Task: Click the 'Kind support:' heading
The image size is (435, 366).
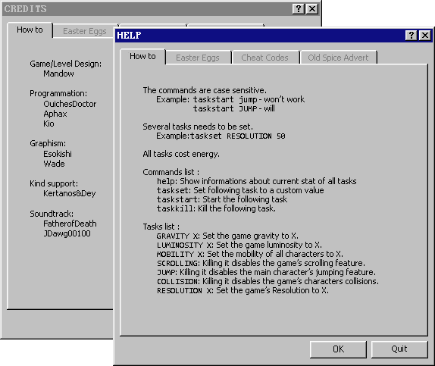Action: [54, 183]
